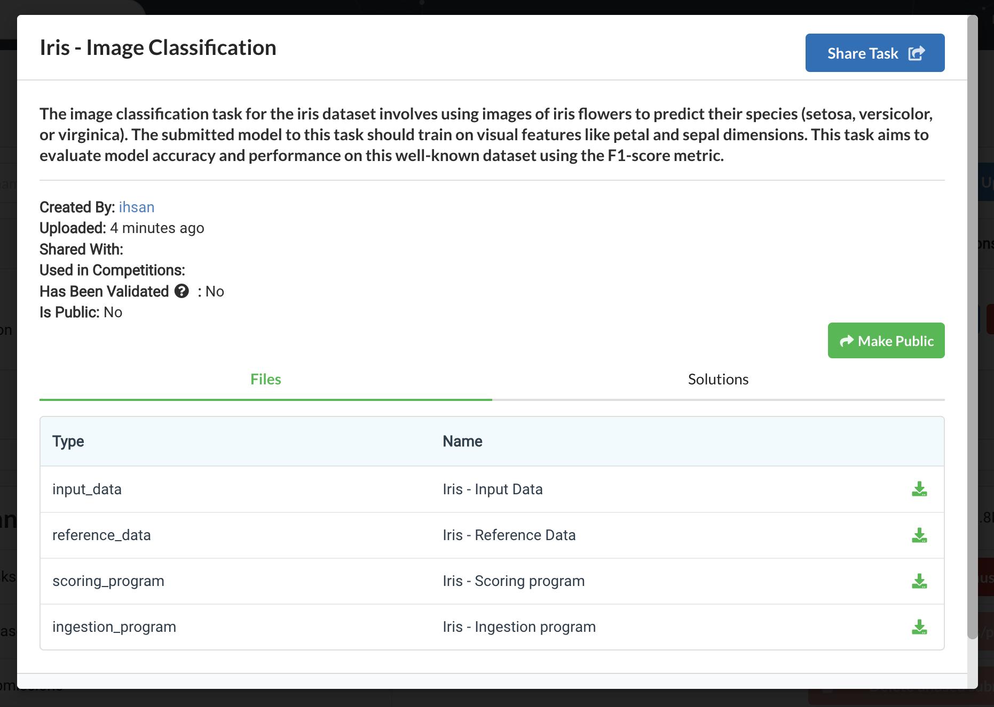Switch to the Solutions tab

click(718, 379)
